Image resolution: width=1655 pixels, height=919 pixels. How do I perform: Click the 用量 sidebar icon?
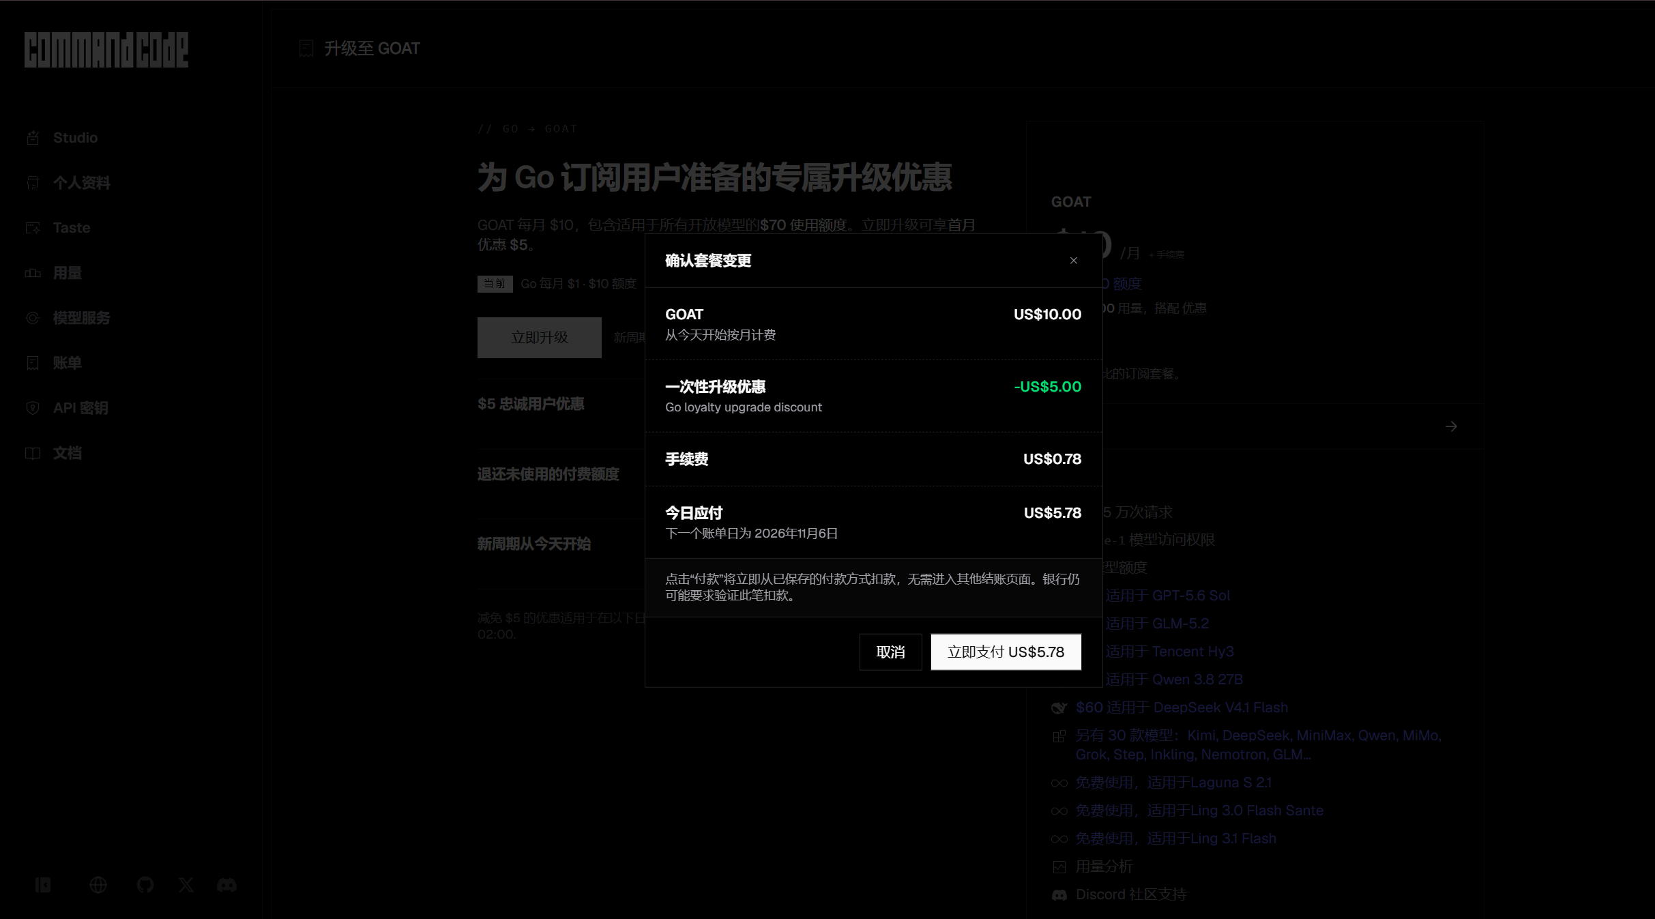pos(33,273)
